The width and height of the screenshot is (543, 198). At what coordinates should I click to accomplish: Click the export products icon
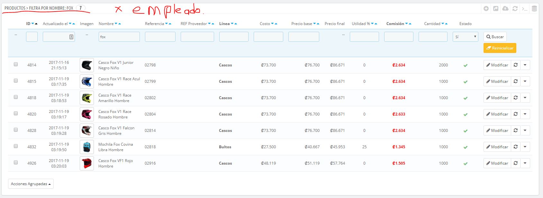[496, 9]
